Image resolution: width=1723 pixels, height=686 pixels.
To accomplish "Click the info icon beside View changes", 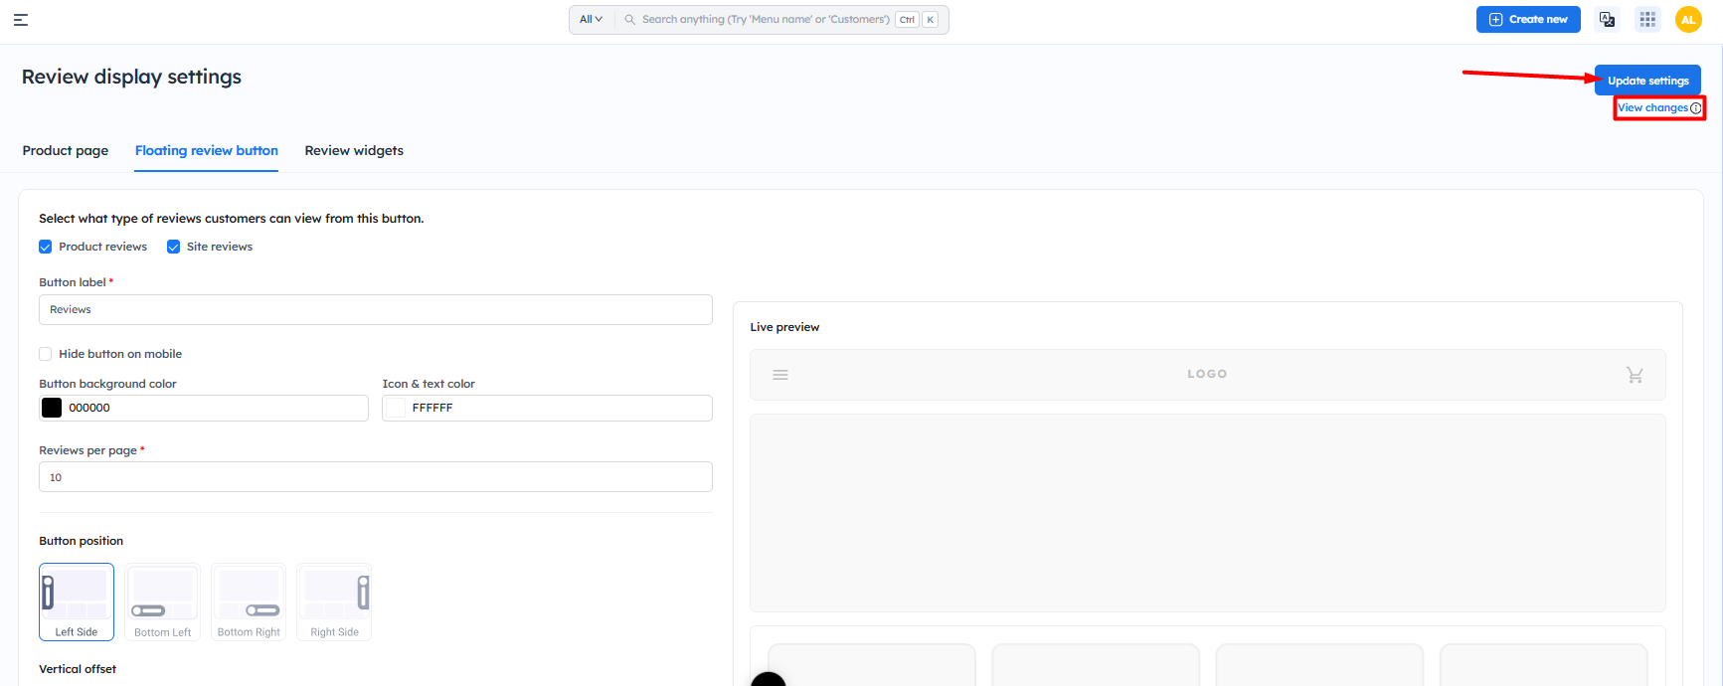I will pyautogui.click(x=1696, y=108).
